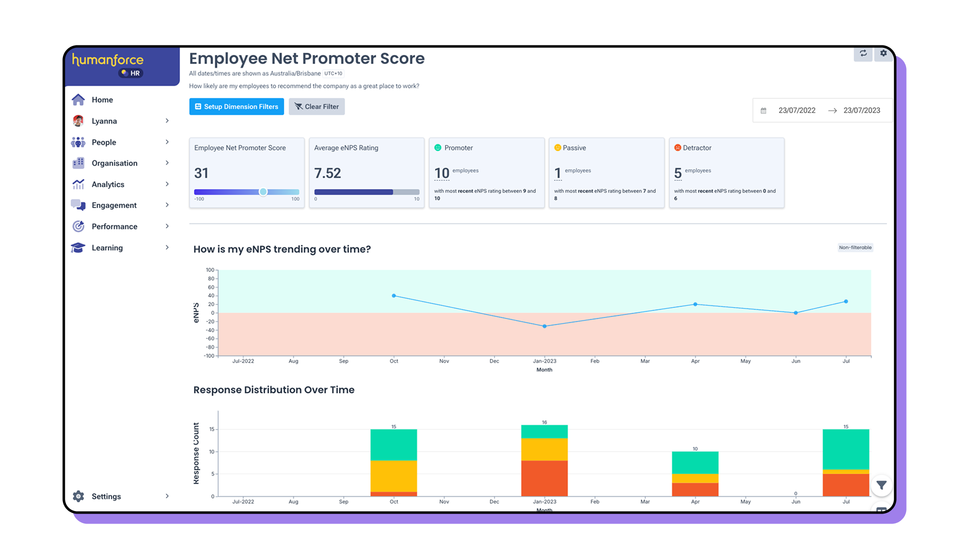Click the Clear Filter button
The image size is (959, 559).
pos(317,107)
